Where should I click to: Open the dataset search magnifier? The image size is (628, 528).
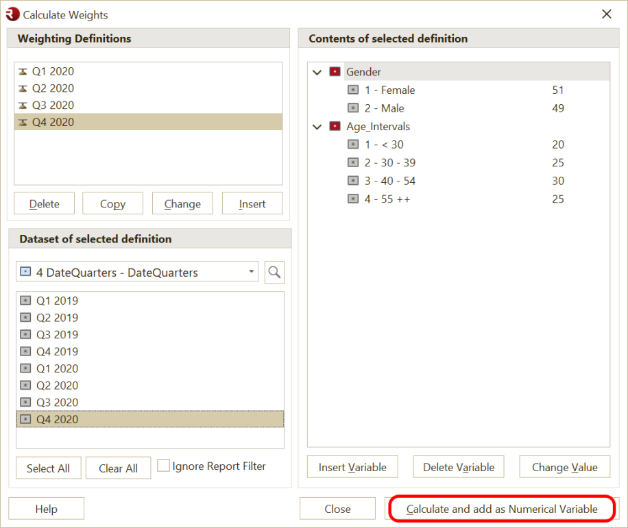coord(274,272)
